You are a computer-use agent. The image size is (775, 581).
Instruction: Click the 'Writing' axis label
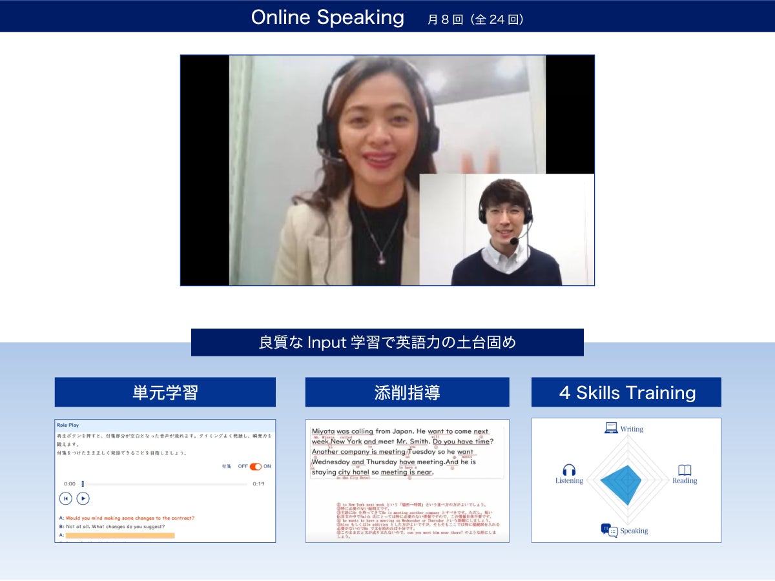[x=632, y=429]
